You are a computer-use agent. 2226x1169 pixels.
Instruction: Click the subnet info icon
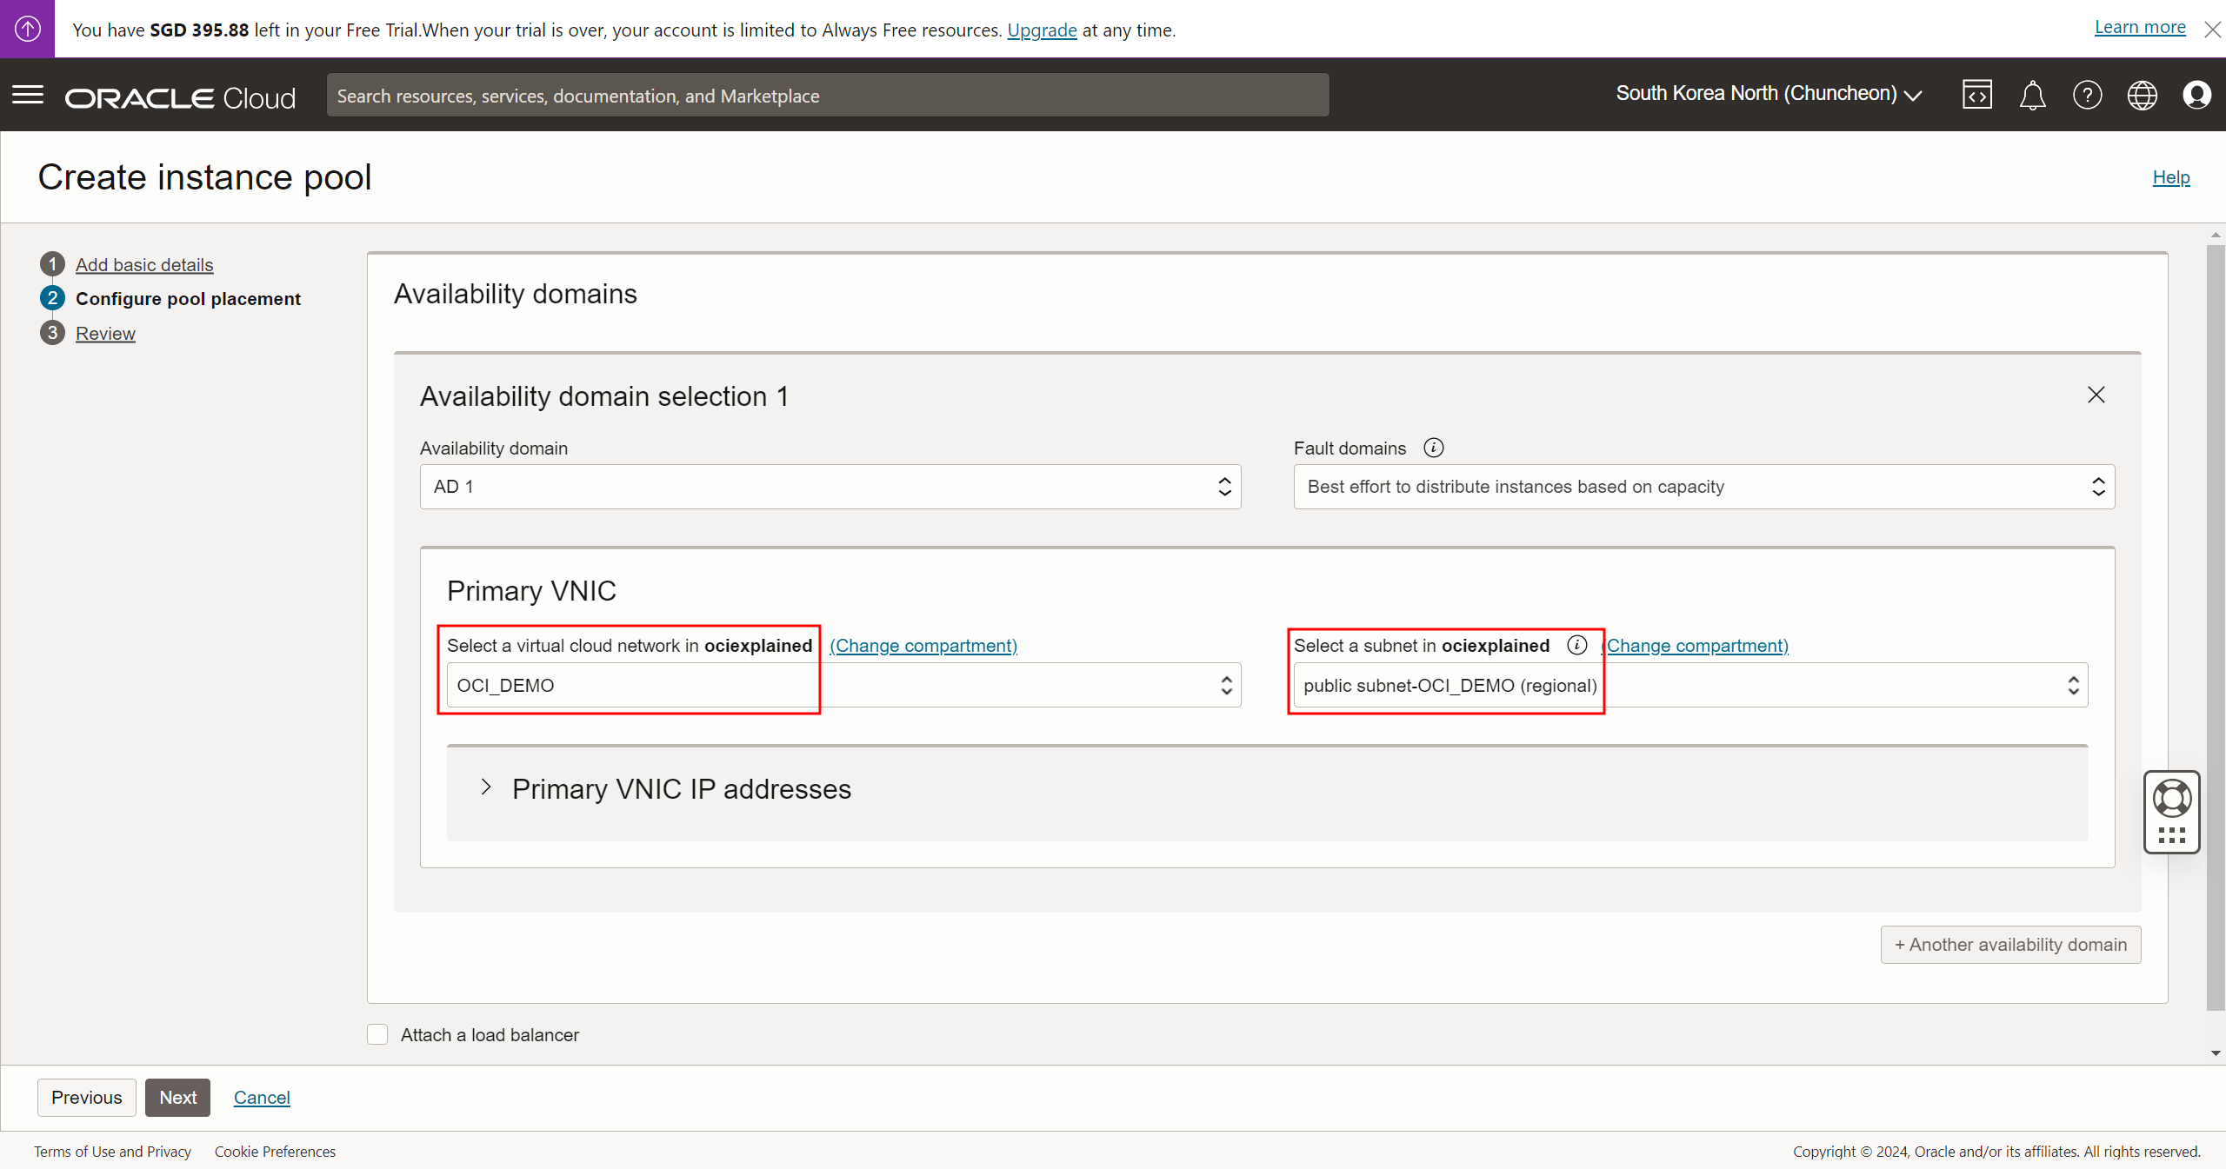(1576, 645)
